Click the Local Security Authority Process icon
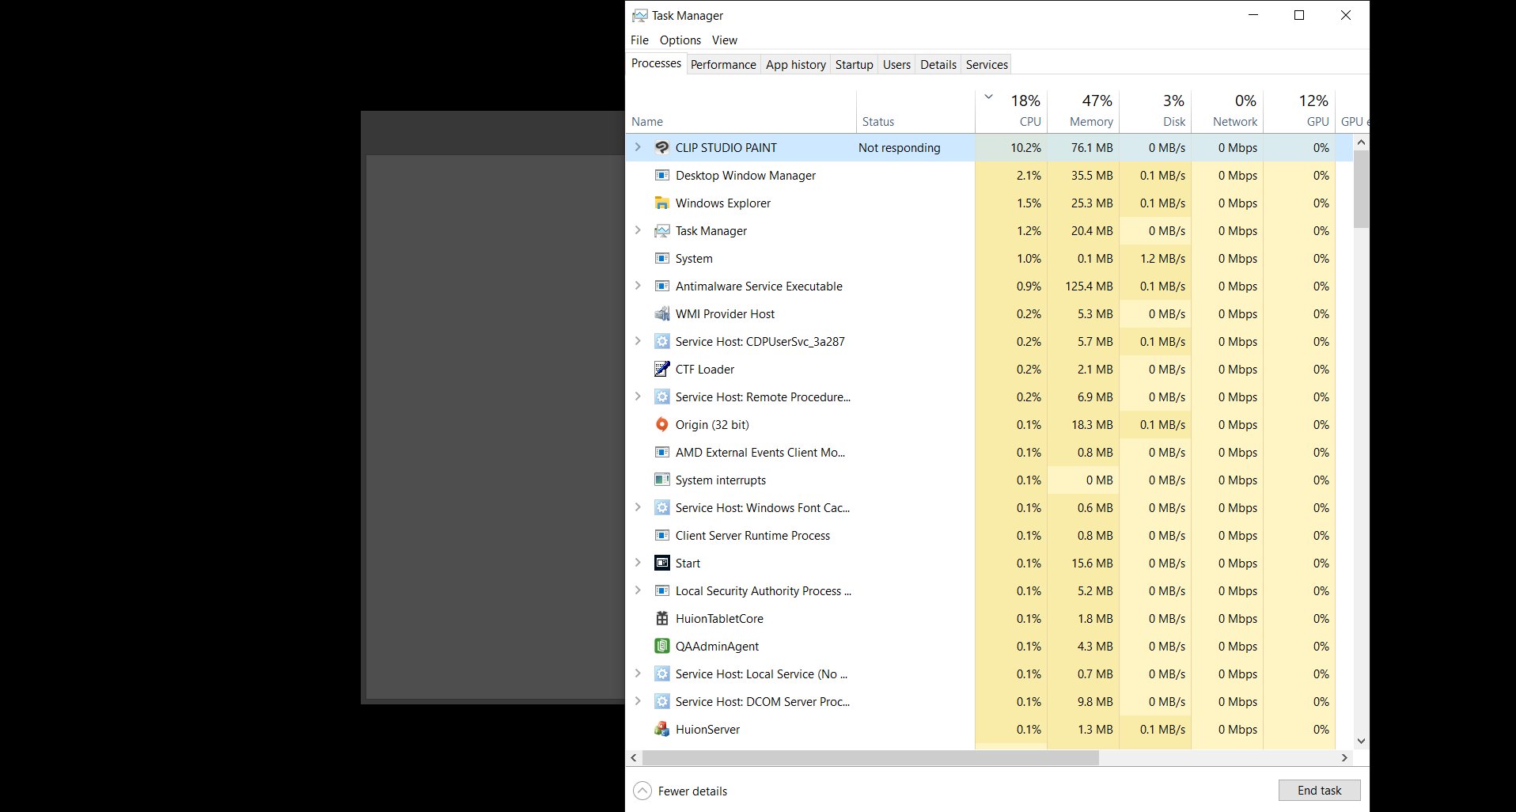This screenshot has height=812, width=1516. point(662,590)
